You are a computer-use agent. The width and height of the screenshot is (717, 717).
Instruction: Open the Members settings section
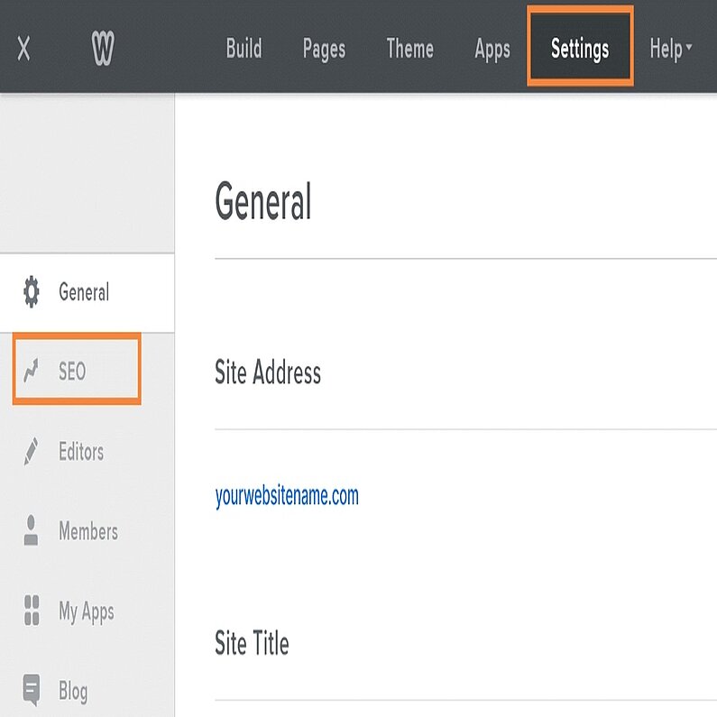point(88,531)
